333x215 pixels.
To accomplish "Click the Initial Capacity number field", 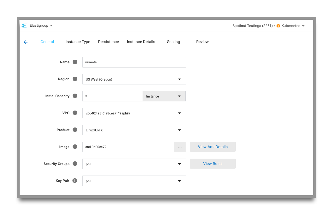I will click(113, 96).
